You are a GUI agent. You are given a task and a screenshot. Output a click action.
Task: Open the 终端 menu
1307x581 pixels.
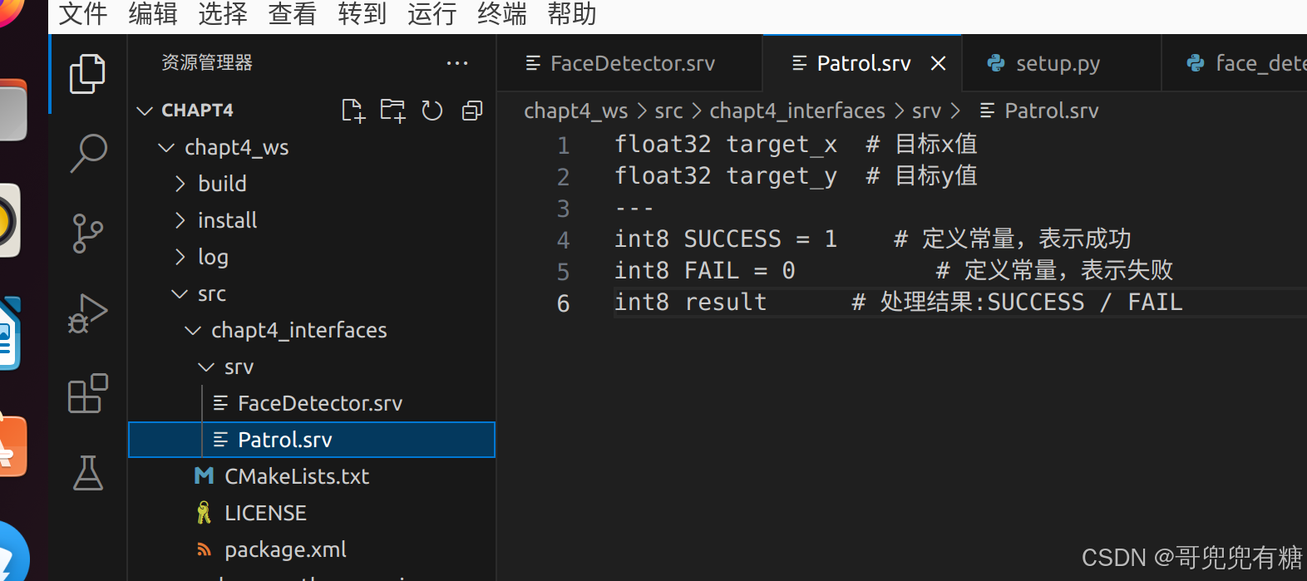[x=501, y=13]
